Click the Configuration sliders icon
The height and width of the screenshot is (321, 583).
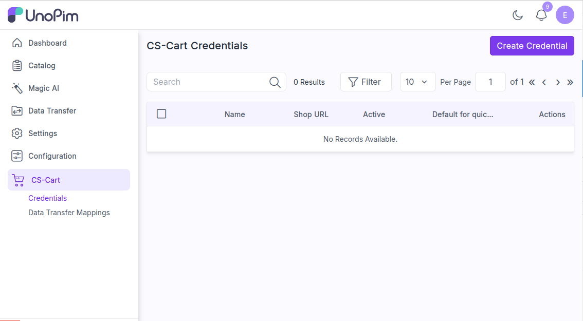click(17, 156)
